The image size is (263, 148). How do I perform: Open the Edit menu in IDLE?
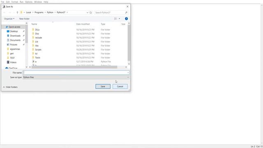pyautogui.click(x=8, y=2)
